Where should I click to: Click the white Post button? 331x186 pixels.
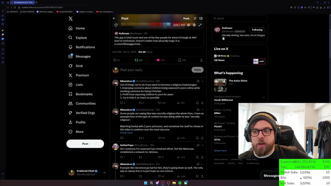click(85, 144)
